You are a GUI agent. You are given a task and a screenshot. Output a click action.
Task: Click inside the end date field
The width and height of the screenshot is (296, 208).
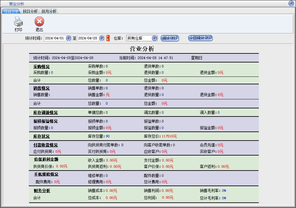click(x=88, y=38)
